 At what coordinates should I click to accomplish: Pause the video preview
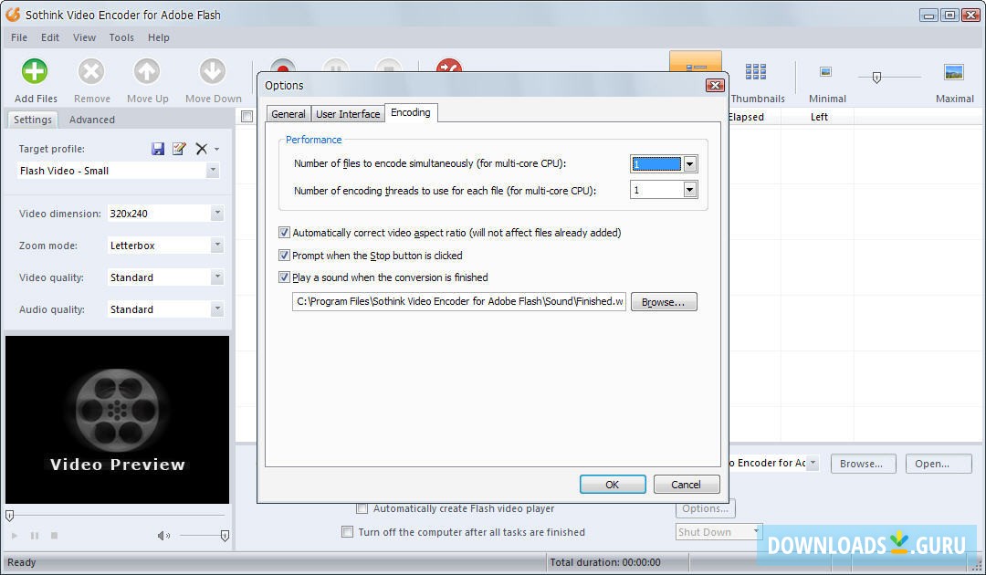point(35,536)
